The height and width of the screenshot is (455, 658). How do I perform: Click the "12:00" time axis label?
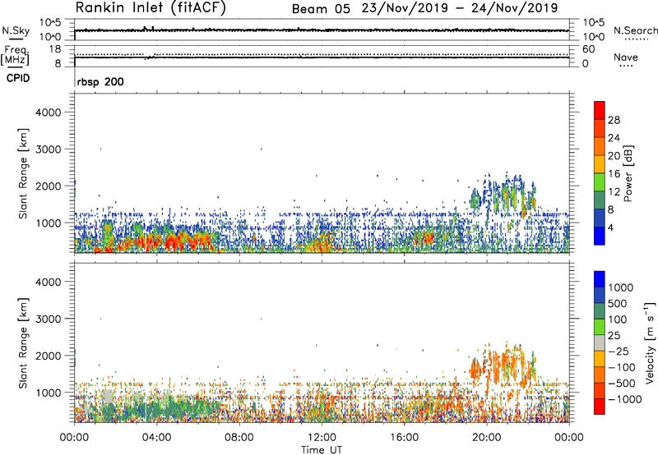tap(322, 438)
